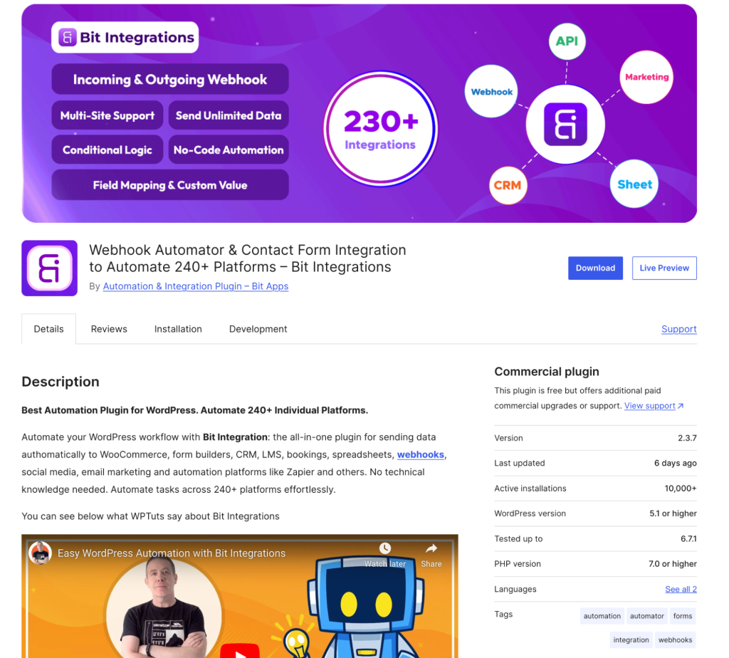Image resolution: width=729 pixels, height=658 pixels.
Task: Click the Bit Integrations plugin icon
Action: [49, 268]
